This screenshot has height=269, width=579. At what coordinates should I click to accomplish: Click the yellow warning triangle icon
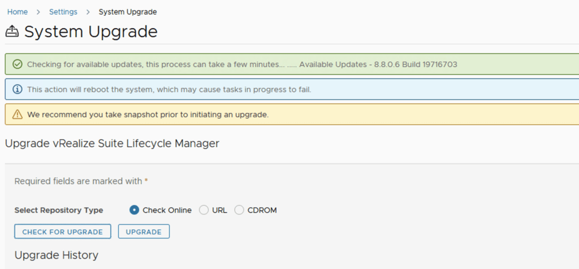click(x=18, y=114)
